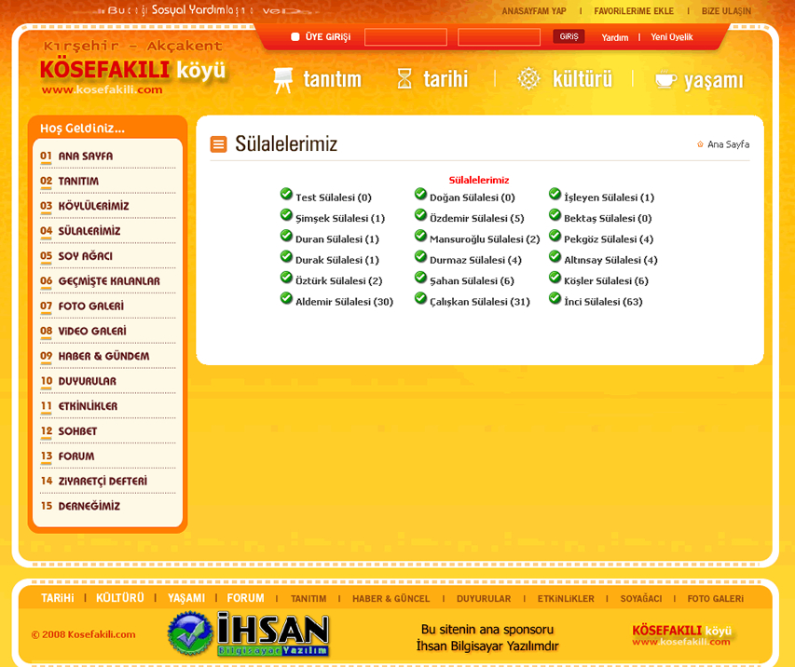Open the Şahan Sülalesi (6) link
Image resolution: width=795 pixels, height=667 pixels.
pyautogui.click(x=472, y=281)
